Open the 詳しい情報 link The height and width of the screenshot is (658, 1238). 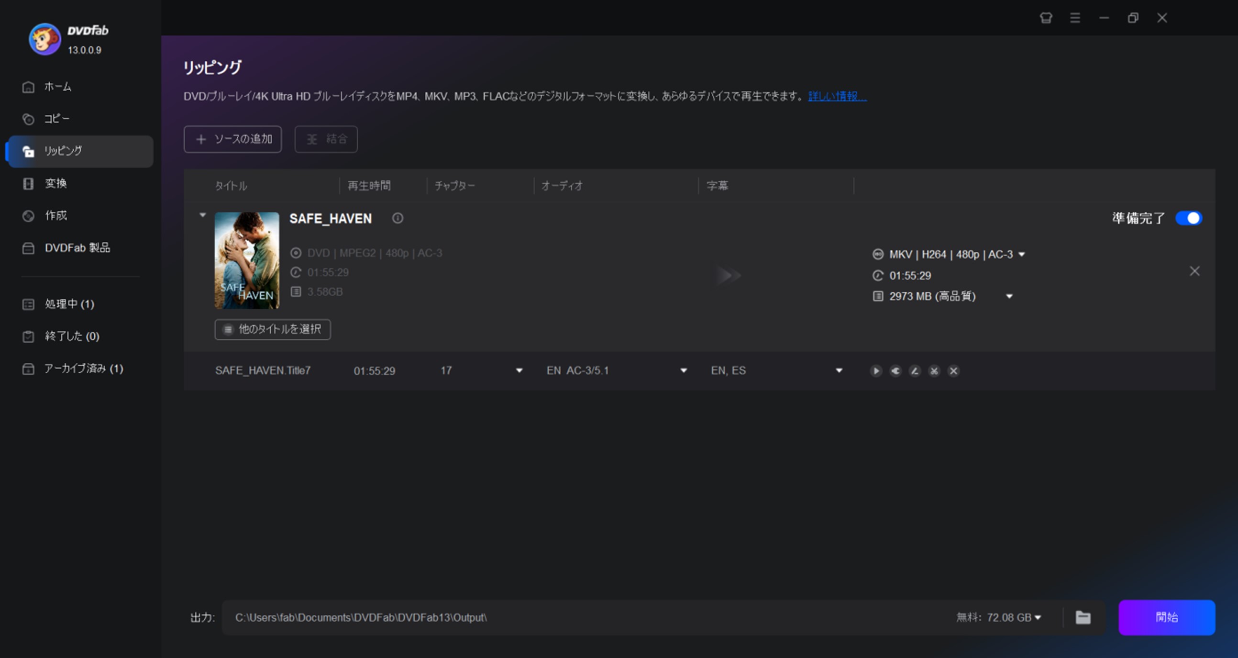[x=837, y=96]
